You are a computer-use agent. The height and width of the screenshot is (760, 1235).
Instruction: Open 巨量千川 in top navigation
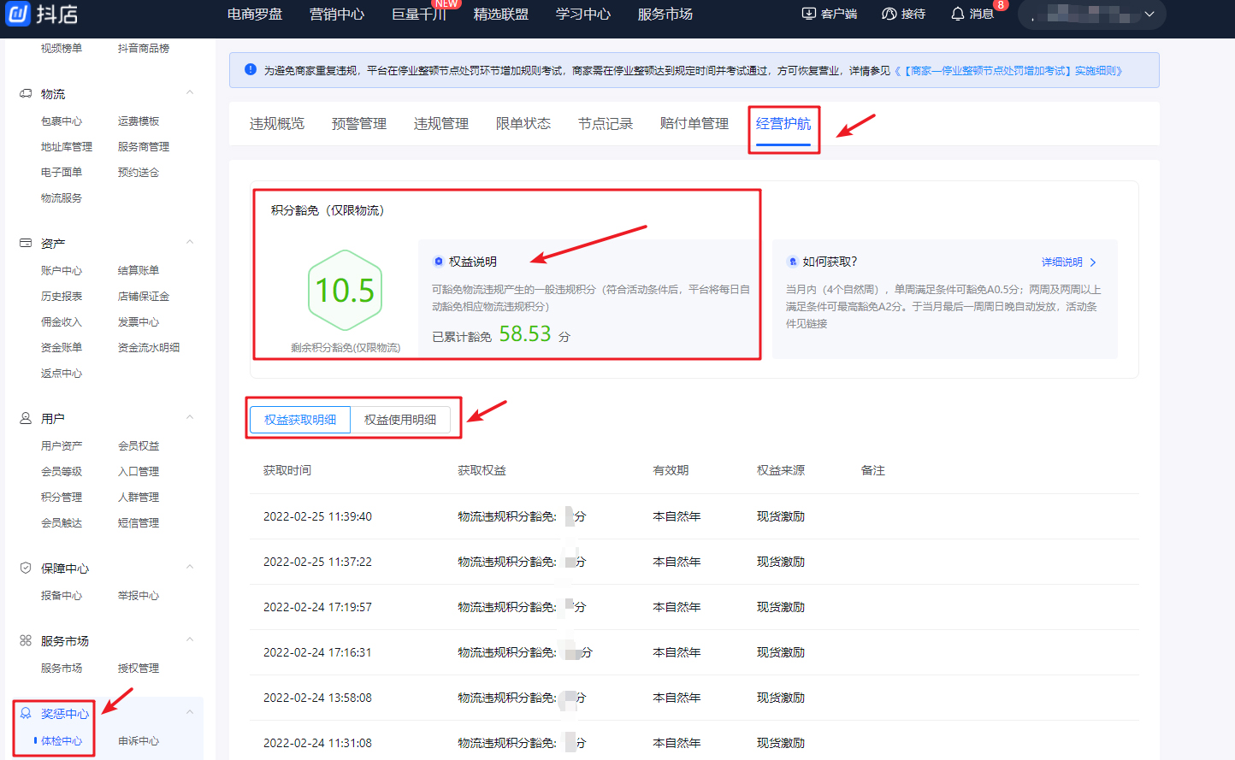point(419,14)
